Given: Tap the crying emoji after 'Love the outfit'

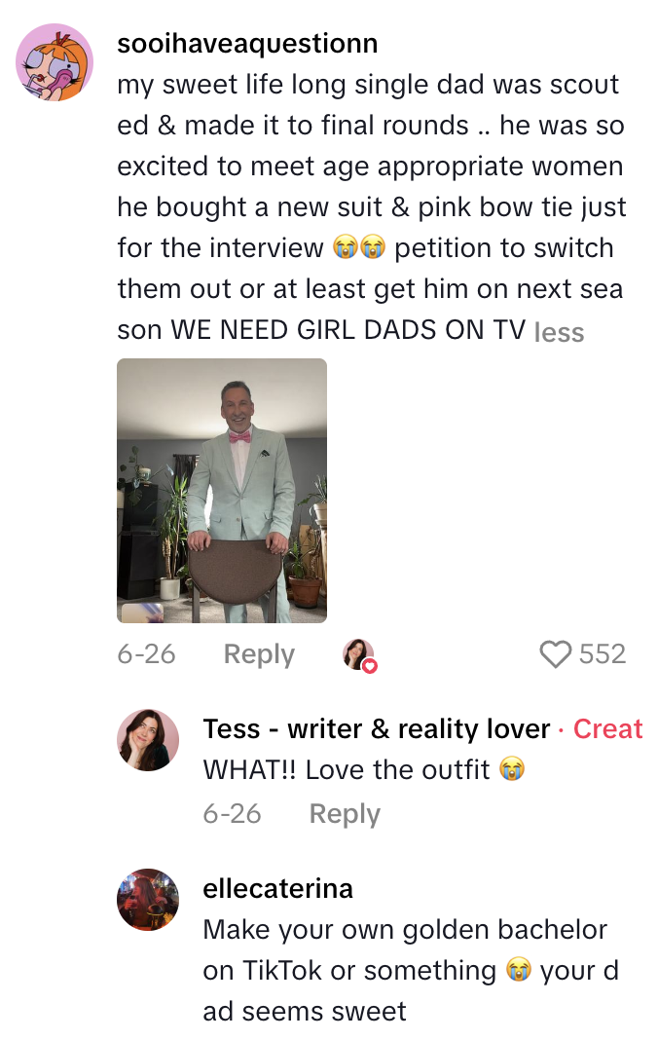Looking at the screenshot, I should click(512, 769).
